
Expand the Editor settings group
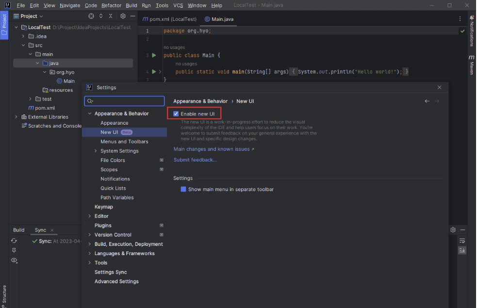point(90,216)
